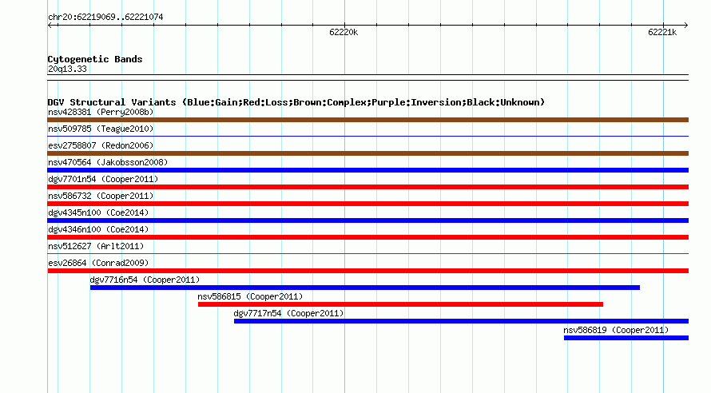711x393 pixels.
Task: Select the blue nsv586819 gain bar
Action: pos(626,338)
